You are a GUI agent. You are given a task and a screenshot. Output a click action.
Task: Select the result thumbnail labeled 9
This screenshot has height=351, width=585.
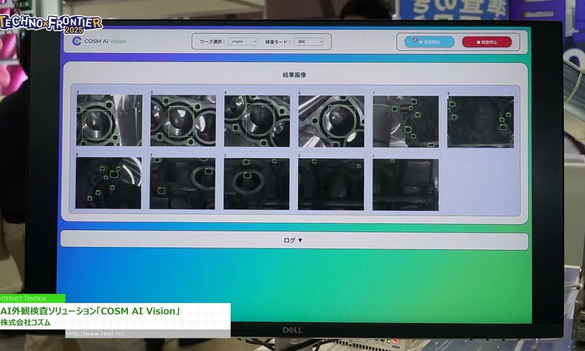coord(480,121)
